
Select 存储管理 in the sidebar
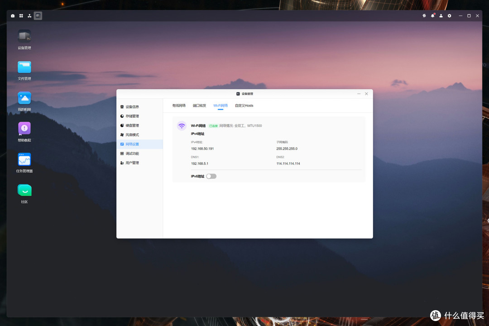[139, 116]
